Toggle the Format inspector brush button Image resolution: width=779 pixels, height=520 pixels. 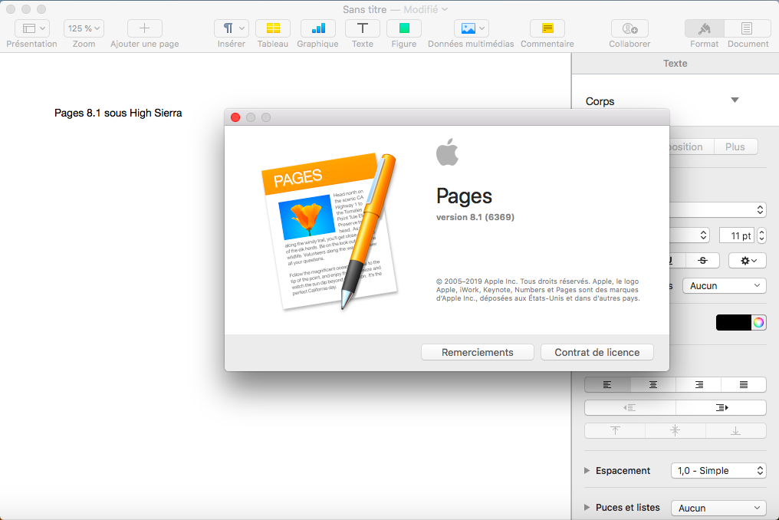[x=704, y=28]
